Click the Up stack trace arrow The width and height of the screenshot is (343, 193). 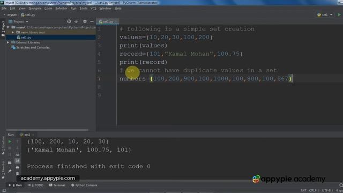18,142
